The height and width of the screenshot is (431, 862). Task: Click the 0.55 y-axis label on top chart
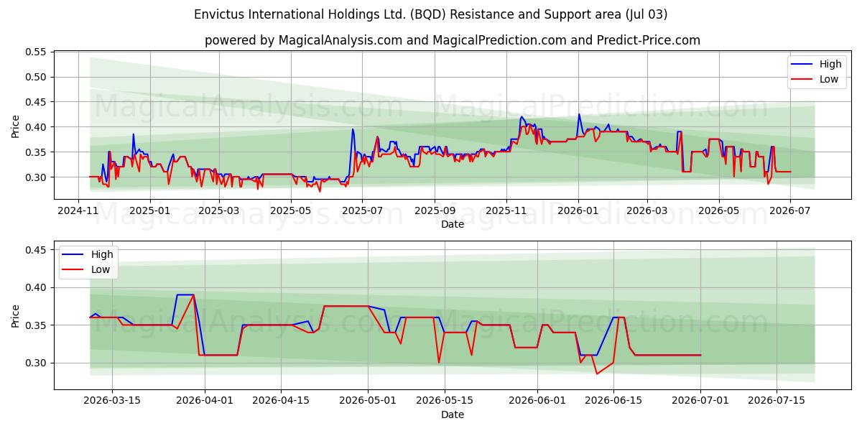pyautogui.click(x=35, y=52)
